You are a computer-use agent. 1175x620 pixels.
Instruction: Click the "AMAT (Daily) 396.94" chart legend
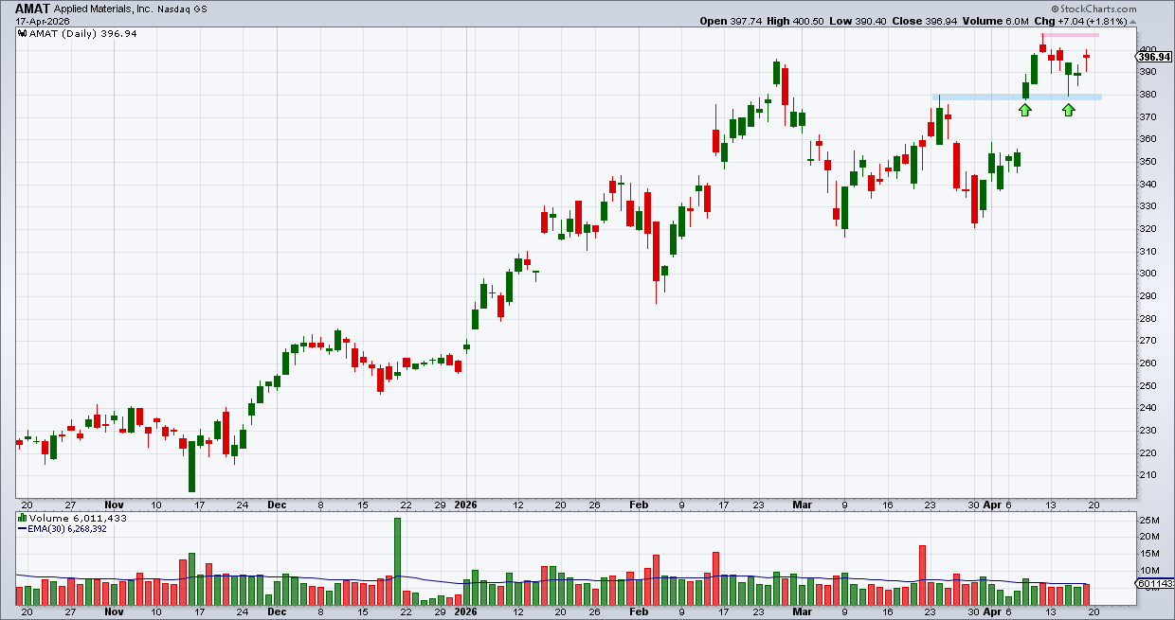(79, 33)
